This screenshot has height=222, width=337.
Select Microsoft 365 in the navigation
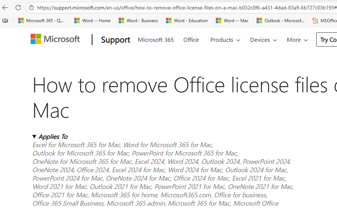[156, 40]
